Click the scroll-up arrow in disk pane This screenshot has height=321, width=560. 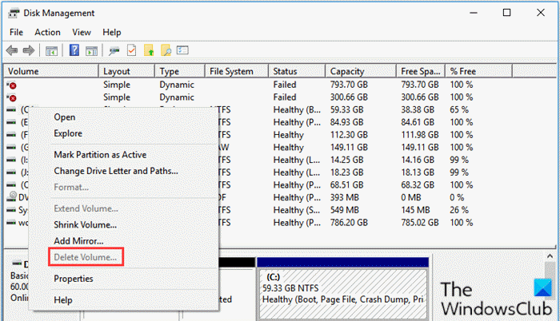tap(550, 256)
